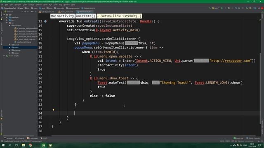Screen dimensions: 264x148
Task: Expand the layout folder
Action: click(9, 45)
